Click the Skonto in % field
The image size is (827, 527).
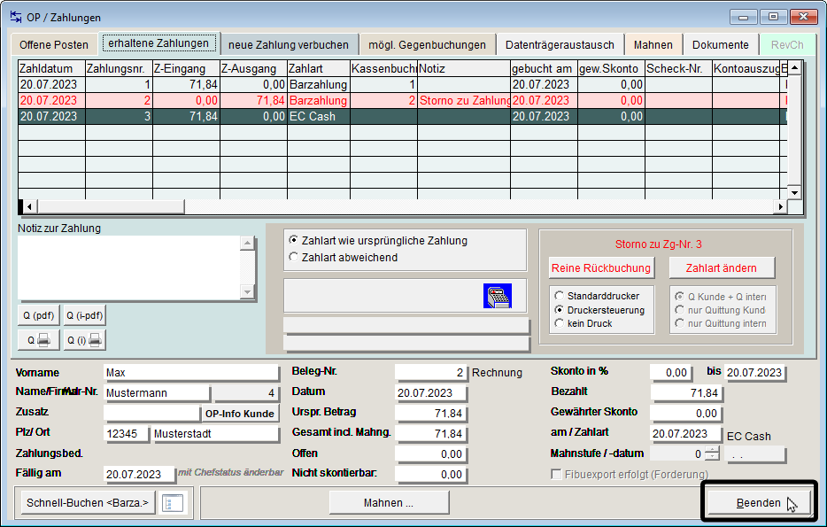[670, 372]
